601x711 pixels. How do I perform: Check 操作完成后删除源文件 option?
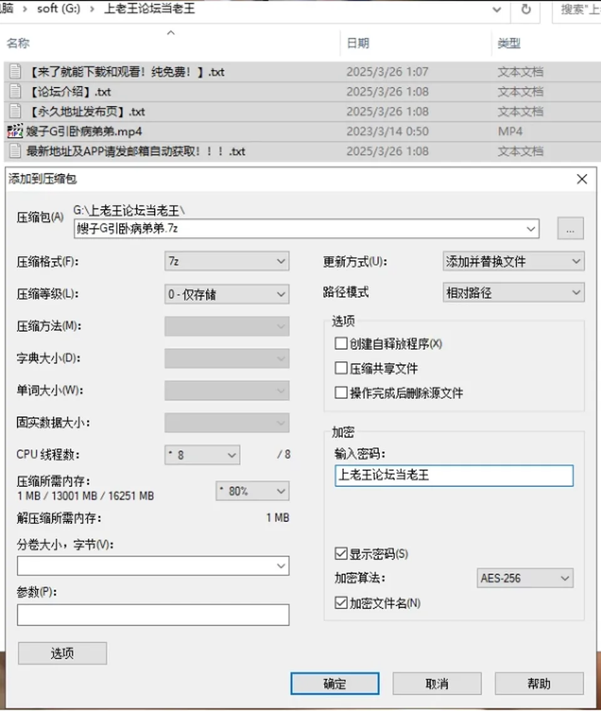(341, 392)
